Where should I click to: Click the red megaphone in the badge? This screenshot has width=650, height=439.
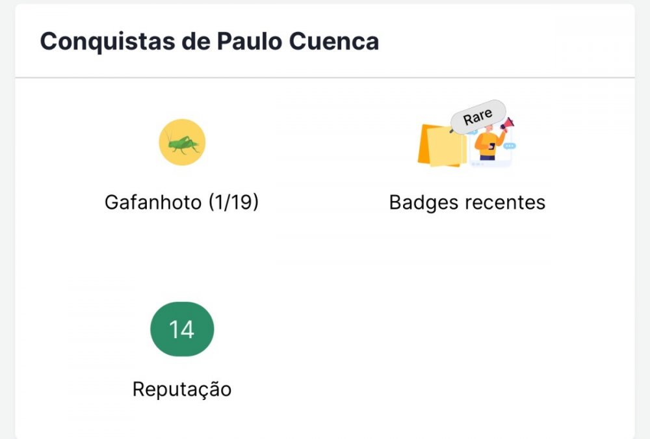(508, 123)
